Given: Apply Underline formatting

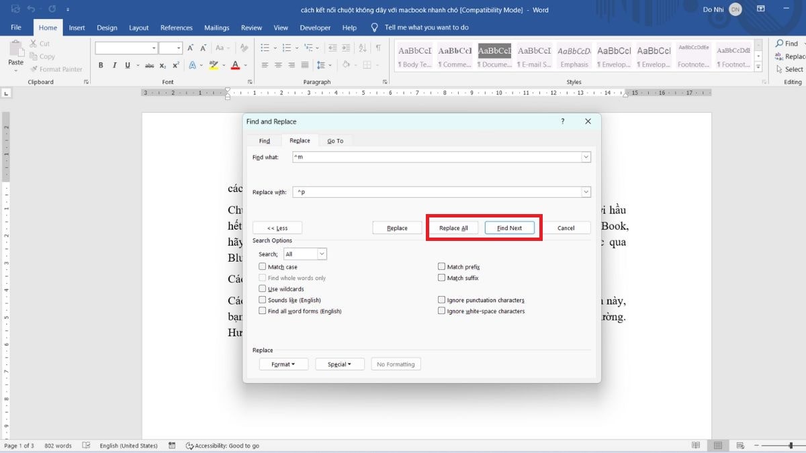Looking at the screenshot, I should (x=127, y=65).
